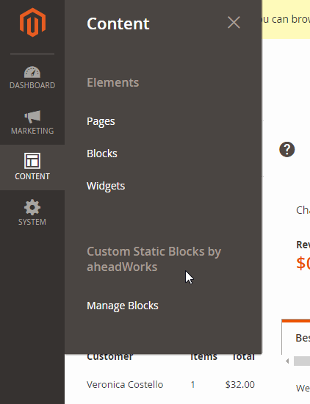The height and width of the screenshot is (404, 310).
Task: Click the horizontal scrollbar track
Action: click(302, 361)
